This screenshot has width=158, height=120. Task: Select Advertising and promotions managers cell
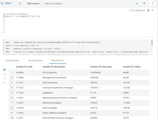click(x=60, y=98)
